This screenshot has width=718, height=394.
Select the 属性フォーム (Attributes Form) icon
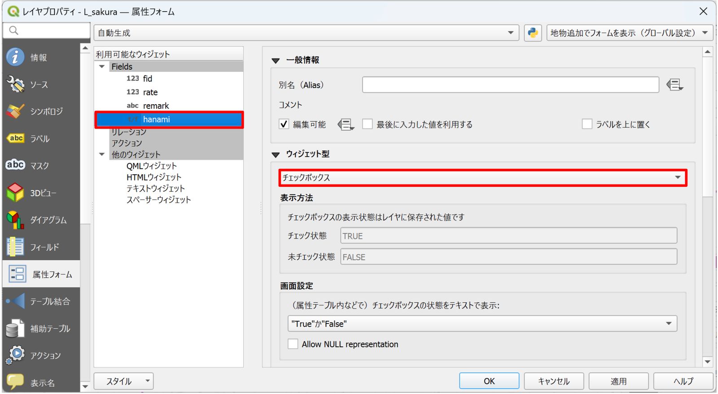coord(17,274)
